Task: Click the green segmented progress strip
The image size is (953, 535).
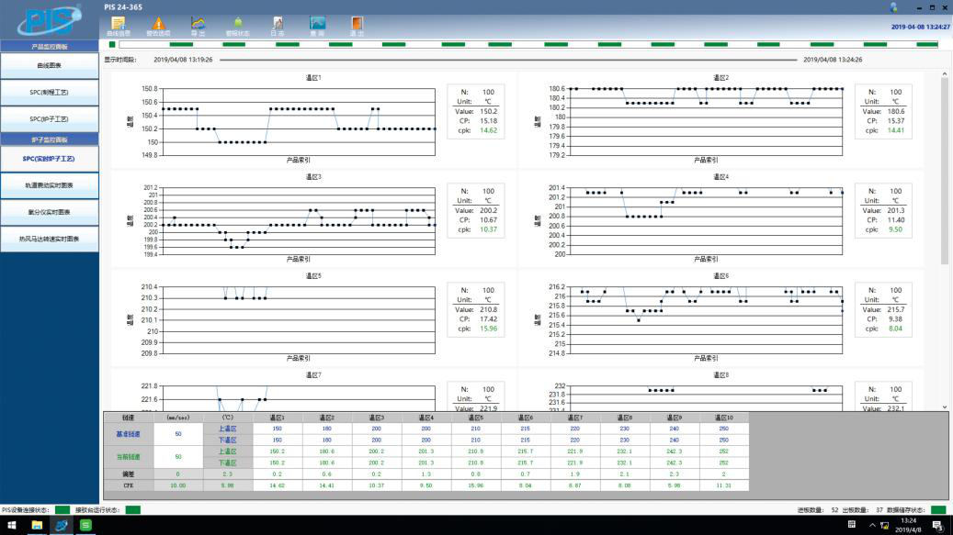Action: [528, 44]
